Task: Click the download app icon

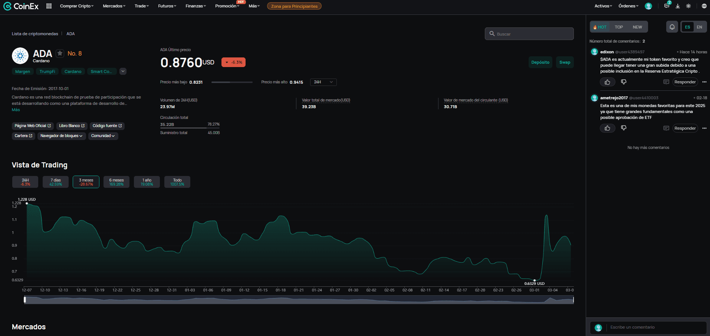Action: click(678, 6)
